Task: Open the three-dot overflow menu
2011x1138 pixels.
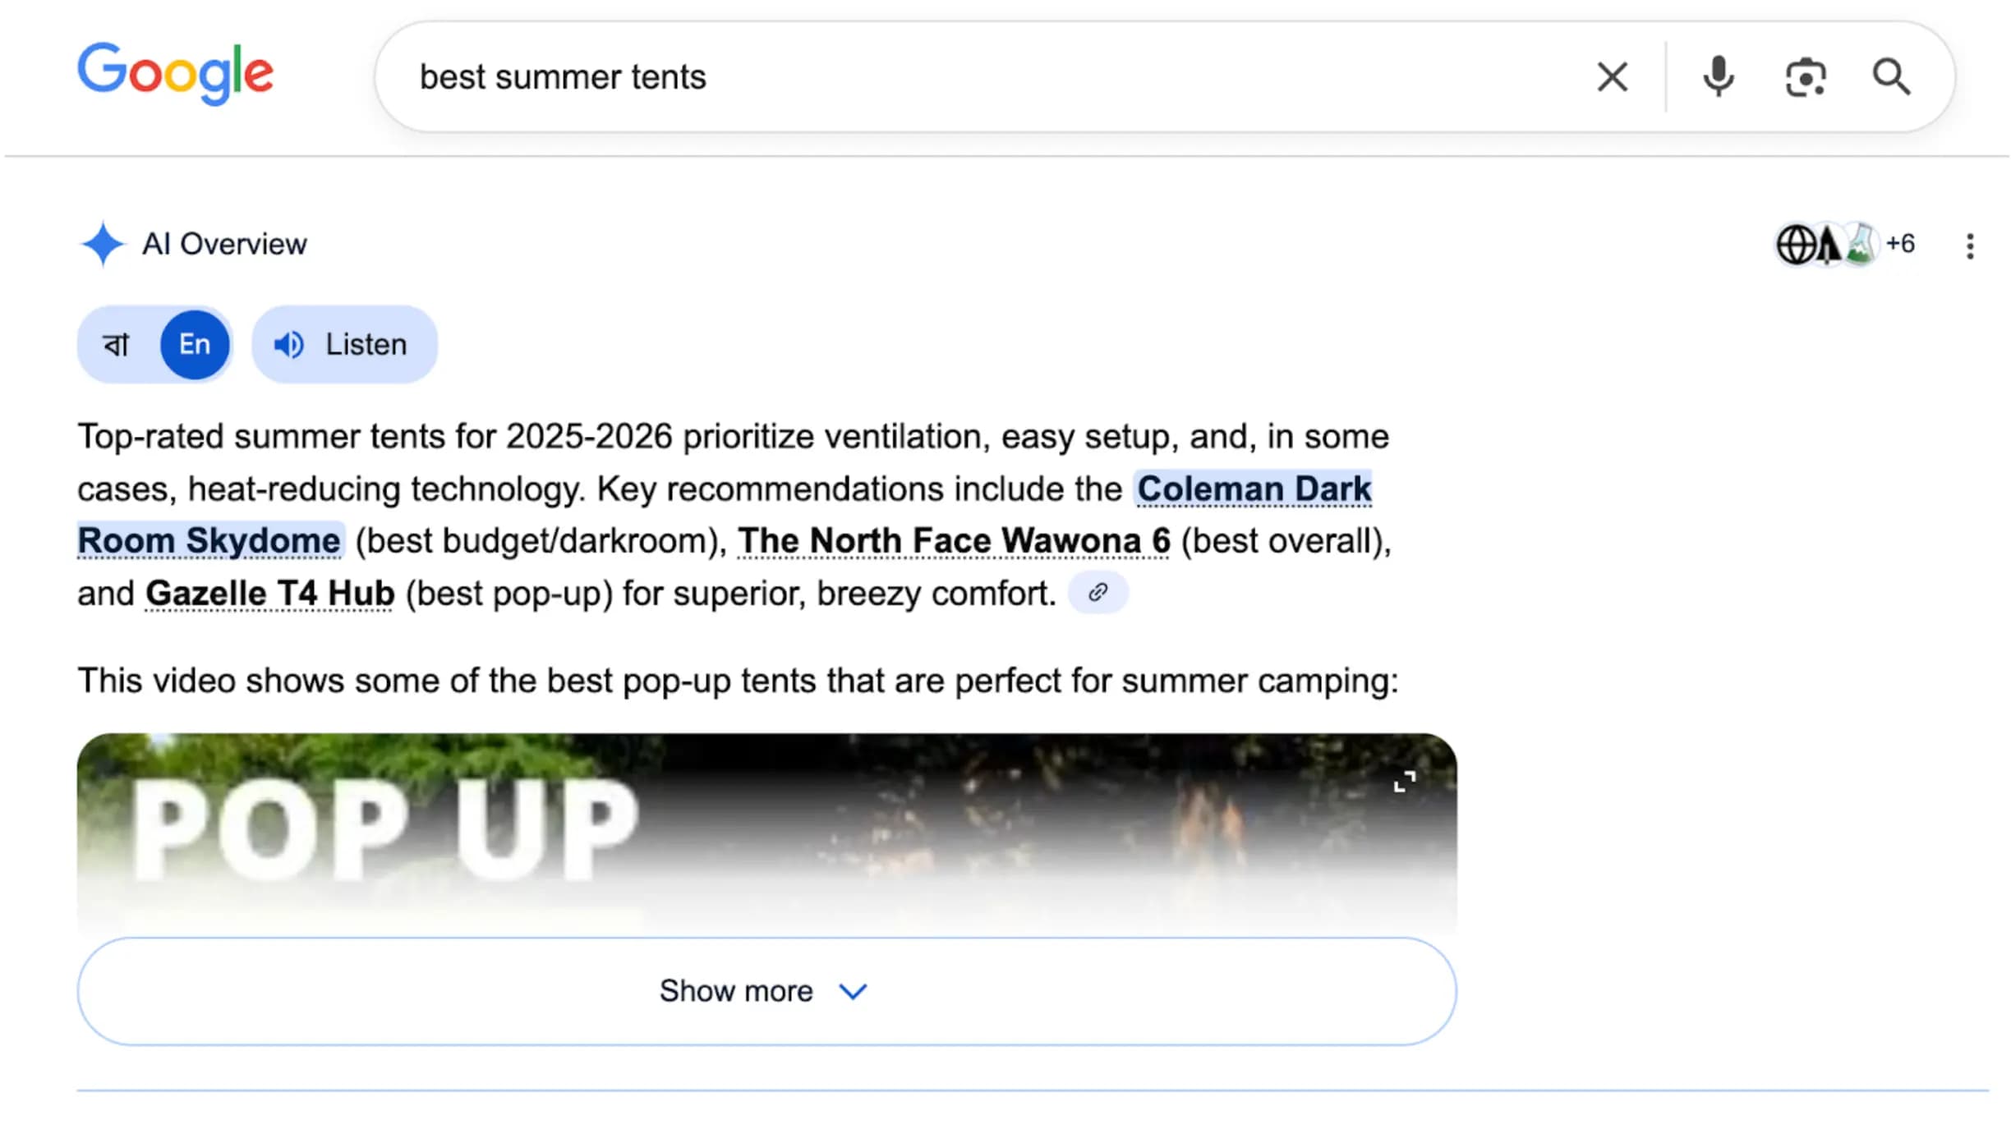Action: coord(1970,245)
